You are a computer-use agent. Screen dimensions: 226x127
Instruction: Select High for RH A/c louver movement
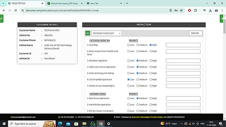click(x=150, y=111)
